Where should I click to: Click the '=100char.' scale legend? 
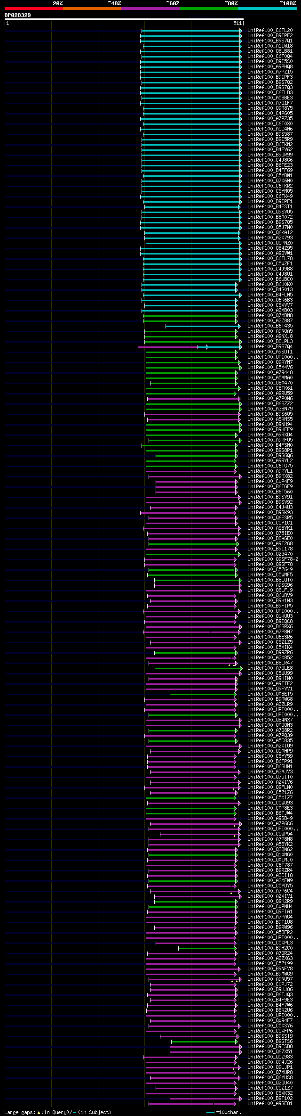[x=229, y=1112]
